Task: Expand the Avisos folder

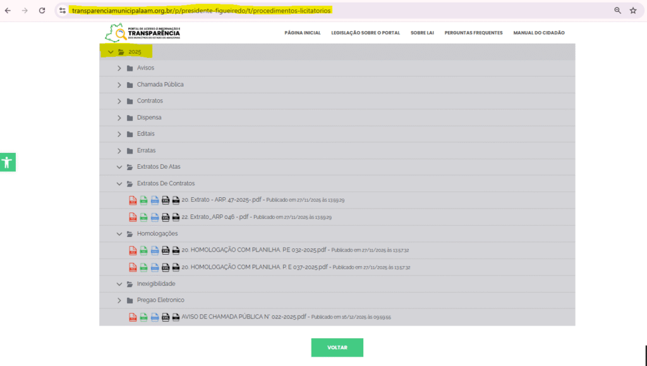Action: pos(119,68)
